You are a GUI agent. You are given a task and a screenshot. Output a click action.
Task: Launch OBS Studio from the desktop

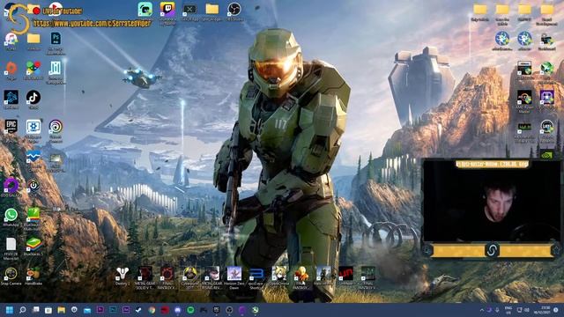(234, 9)
